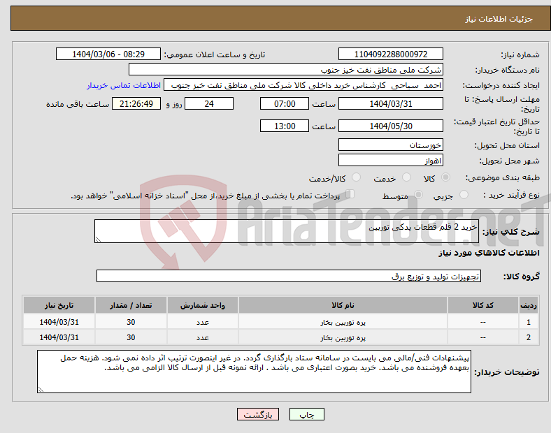
Task: Click the unit عدد in row 1
Action: point(203,322)
